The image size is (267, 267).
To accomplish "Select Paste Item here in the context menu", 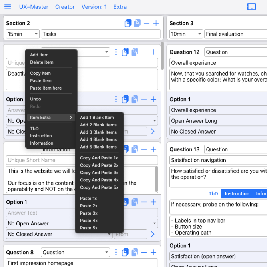I will (x=46, y=88).
